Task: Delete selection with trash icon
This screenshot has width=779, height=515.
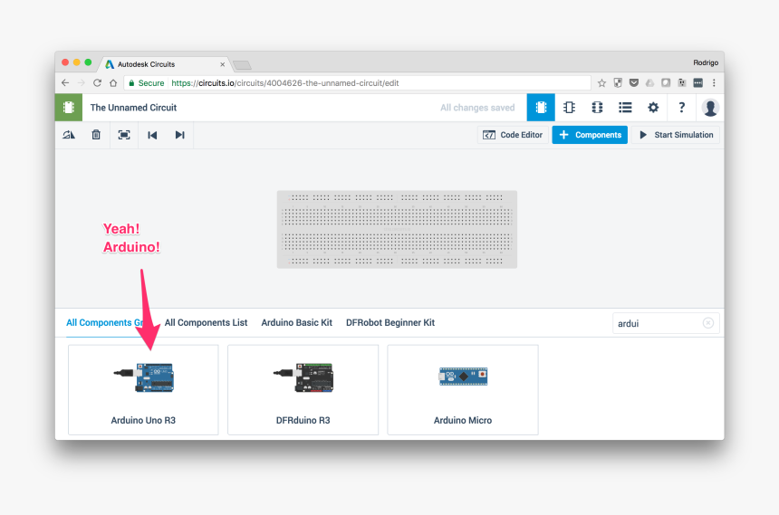Action: coord(96,135)
